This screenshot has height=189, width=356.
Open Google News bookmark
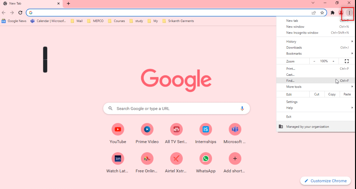point(14,21)
